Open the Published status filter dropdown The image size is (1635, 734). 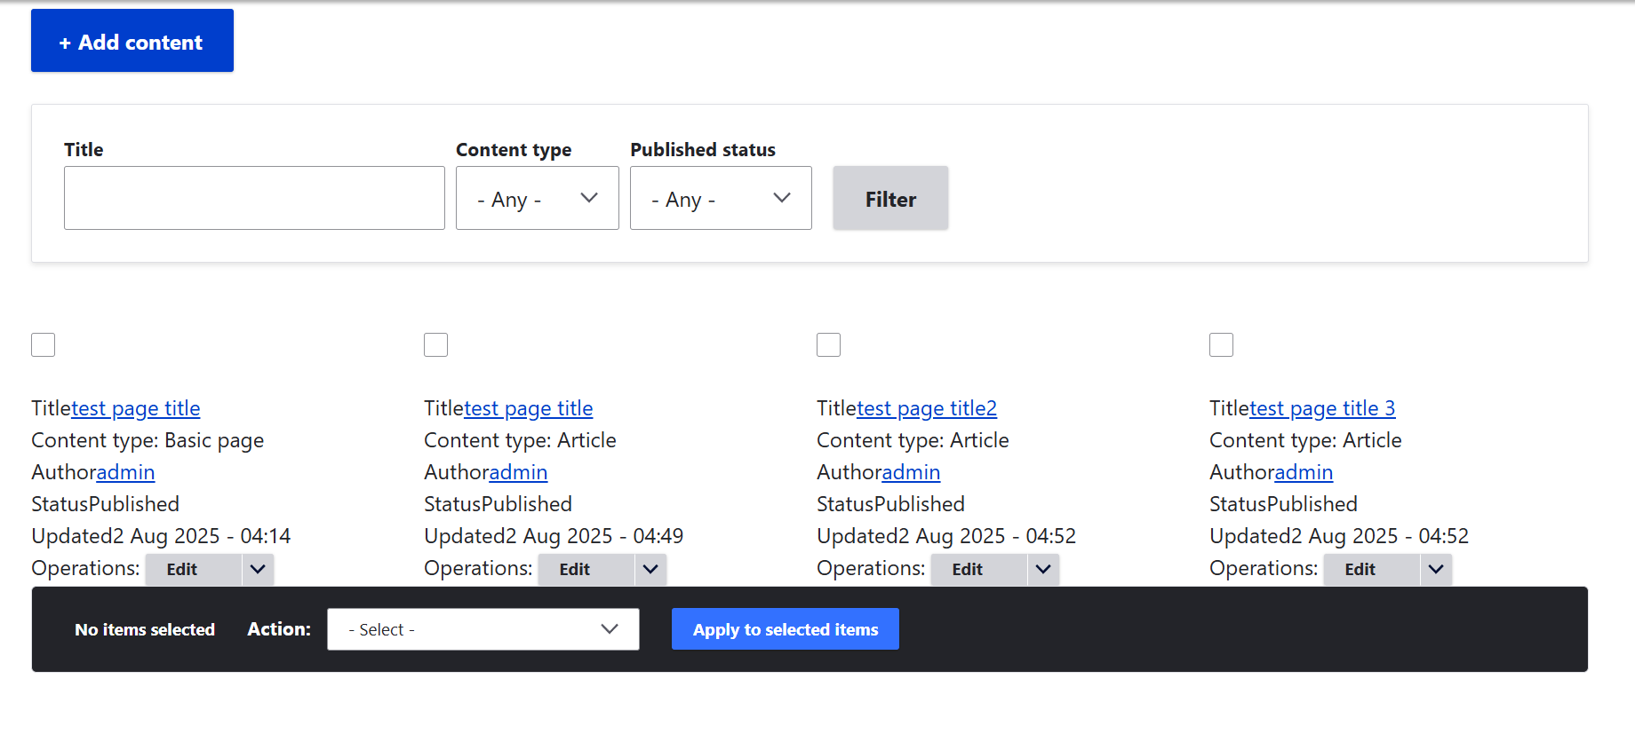pos(720,198)
